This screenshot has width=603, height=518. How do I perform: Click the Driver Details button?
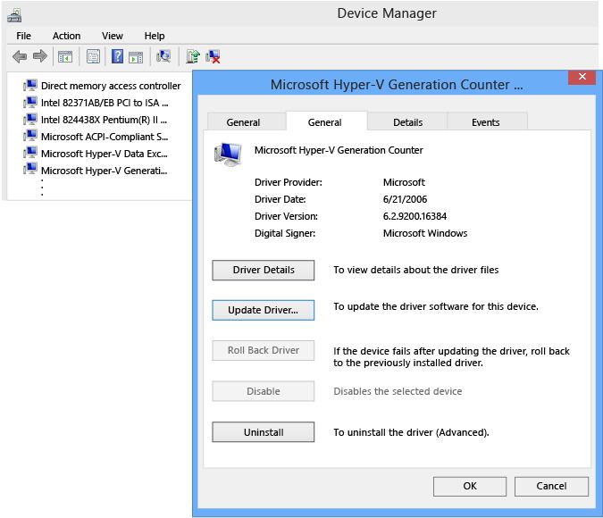(263, 270)
